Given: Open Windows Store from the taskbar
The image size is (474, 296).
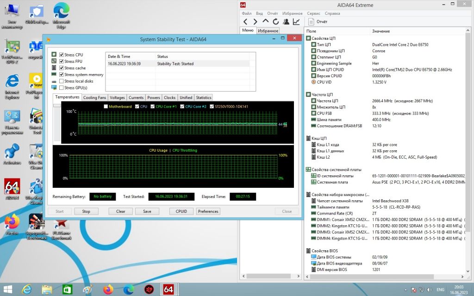Looking at the screenshot, I should [x=67, y=290].
